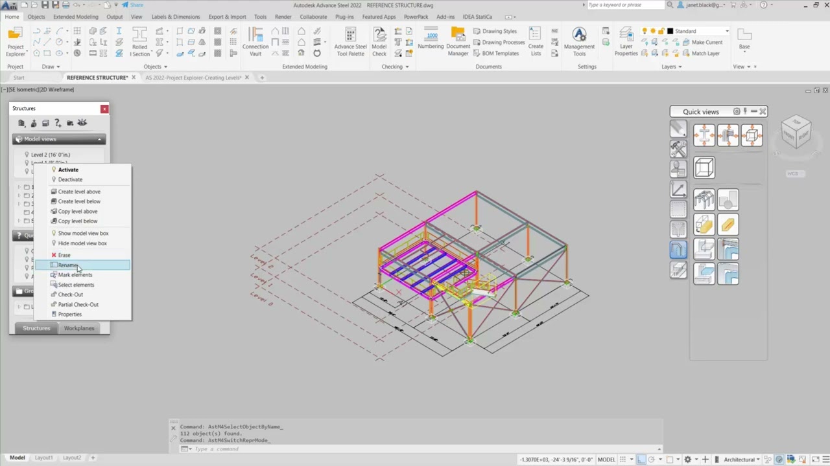Toggle MODEL space button in status bar
This screenshot has width=830, height=466.
606,460
